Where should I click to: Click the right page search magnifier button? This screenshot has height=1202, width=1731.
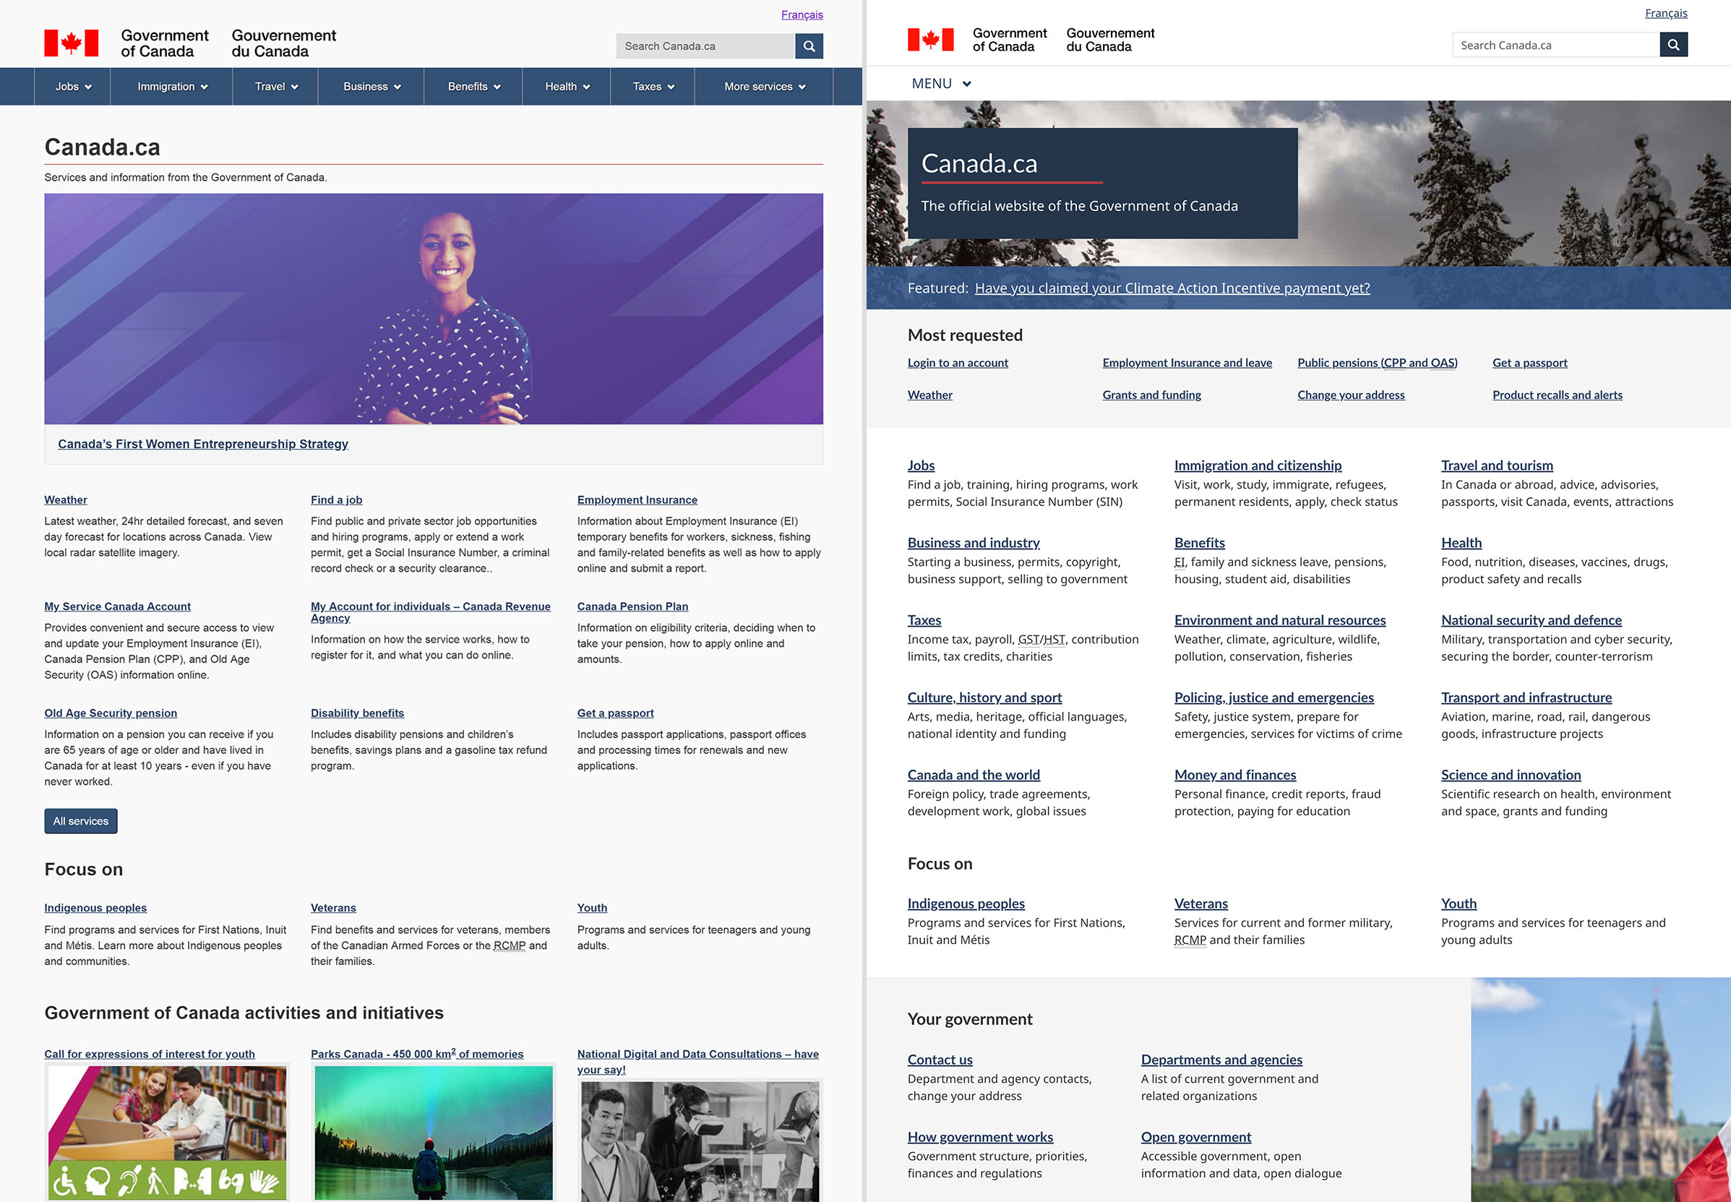[x=1673, y=44]
